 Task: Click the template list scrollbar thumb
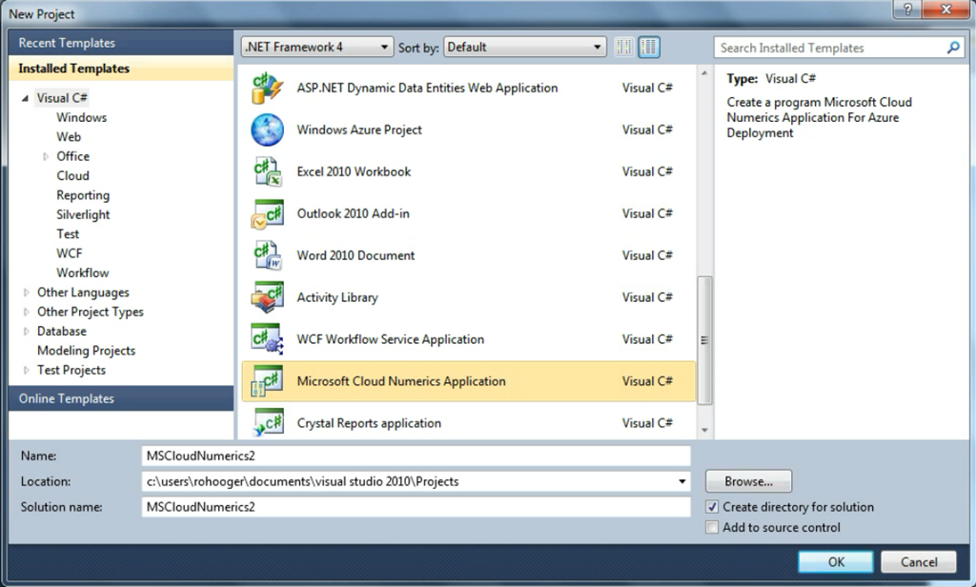tap(704, 340)
